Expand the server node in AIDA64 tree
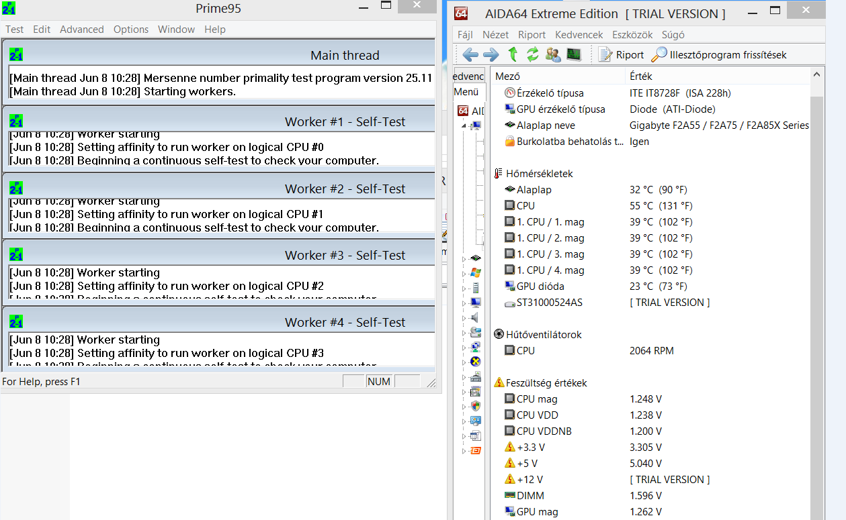 coord(464,288)
